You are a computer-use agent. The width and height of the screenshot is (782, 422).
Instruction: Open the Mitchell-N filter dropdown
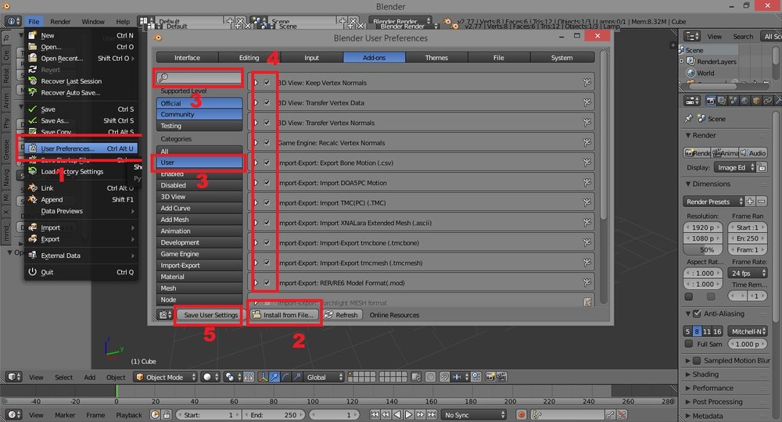click(x=747, y=331)
